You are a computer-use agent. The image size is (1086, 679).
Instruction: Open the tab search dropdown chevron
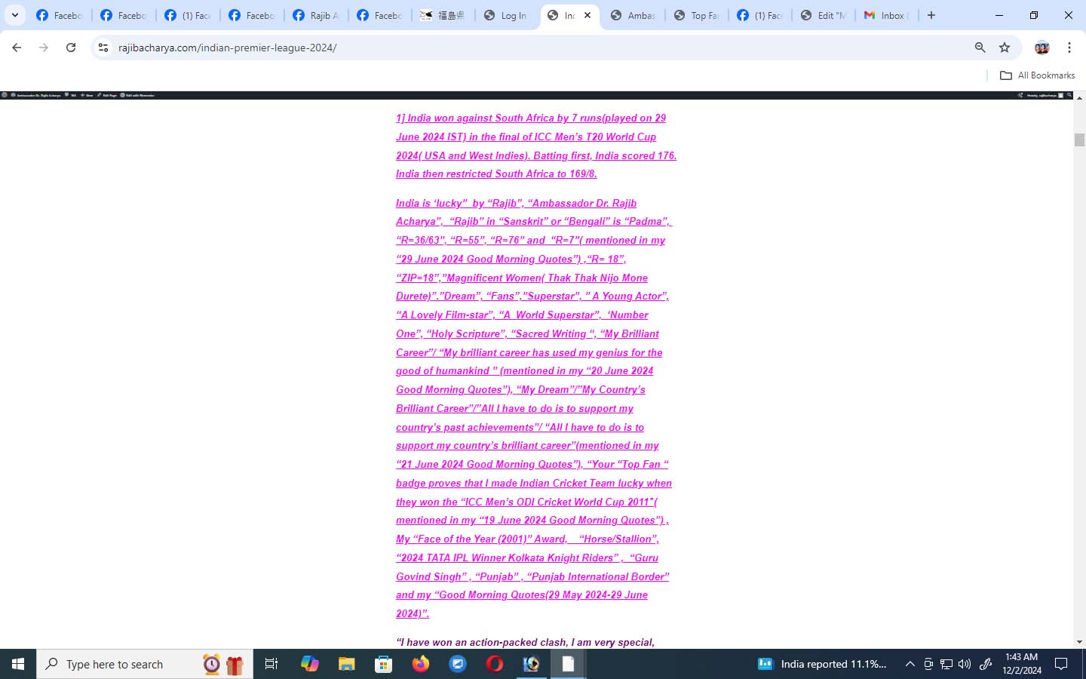click(14, 15)
